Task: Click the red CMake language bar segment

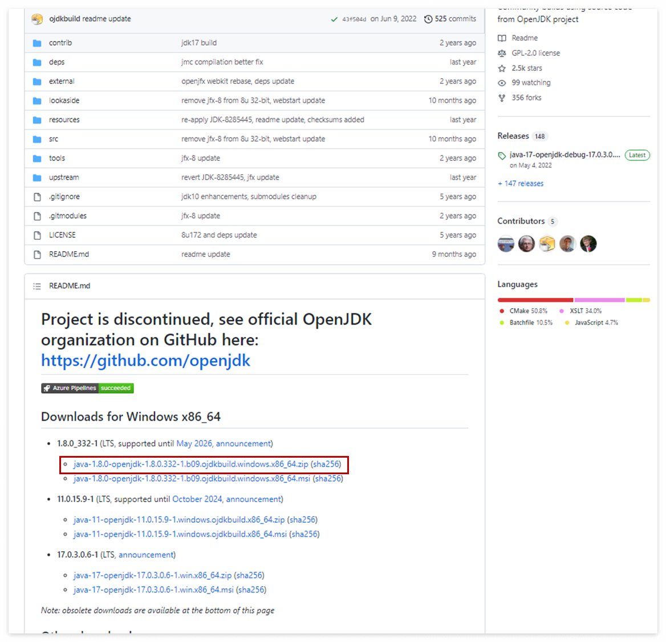Action: point(535,300)
